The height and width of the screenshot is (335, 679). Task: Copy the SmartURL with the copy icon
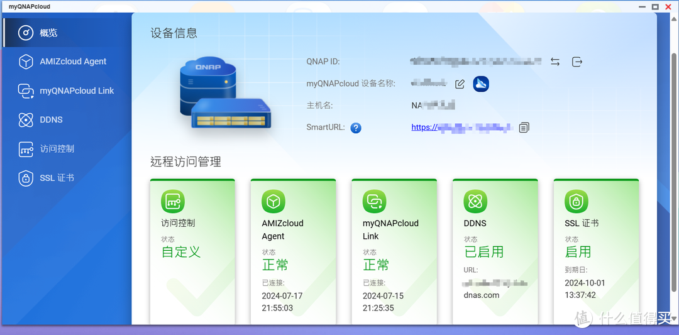click(524, 127)
